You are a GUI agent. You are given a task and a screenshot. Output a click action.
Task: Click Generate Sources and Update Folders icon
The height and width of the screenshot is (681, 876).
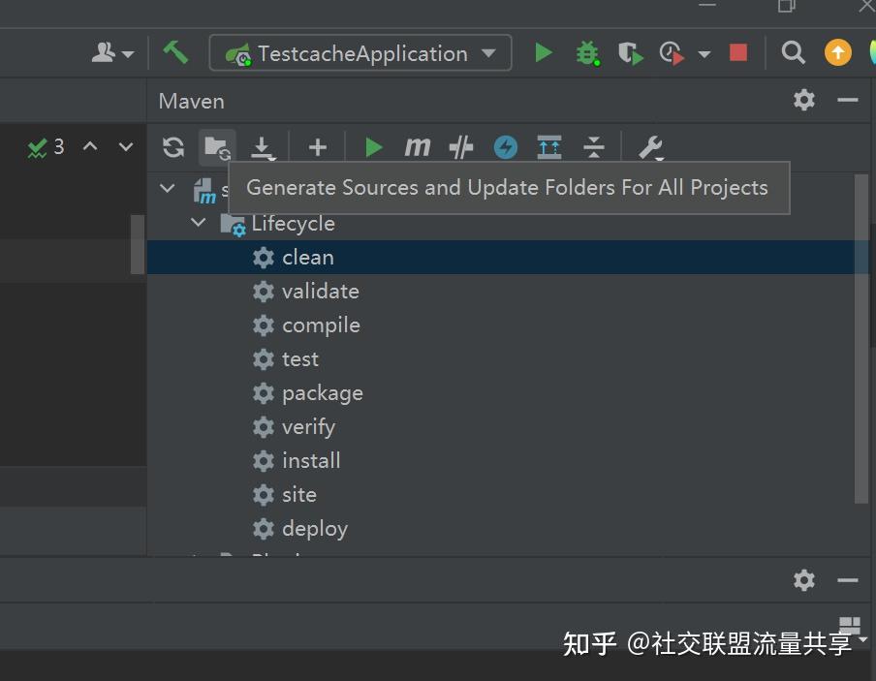coord(217,147)
